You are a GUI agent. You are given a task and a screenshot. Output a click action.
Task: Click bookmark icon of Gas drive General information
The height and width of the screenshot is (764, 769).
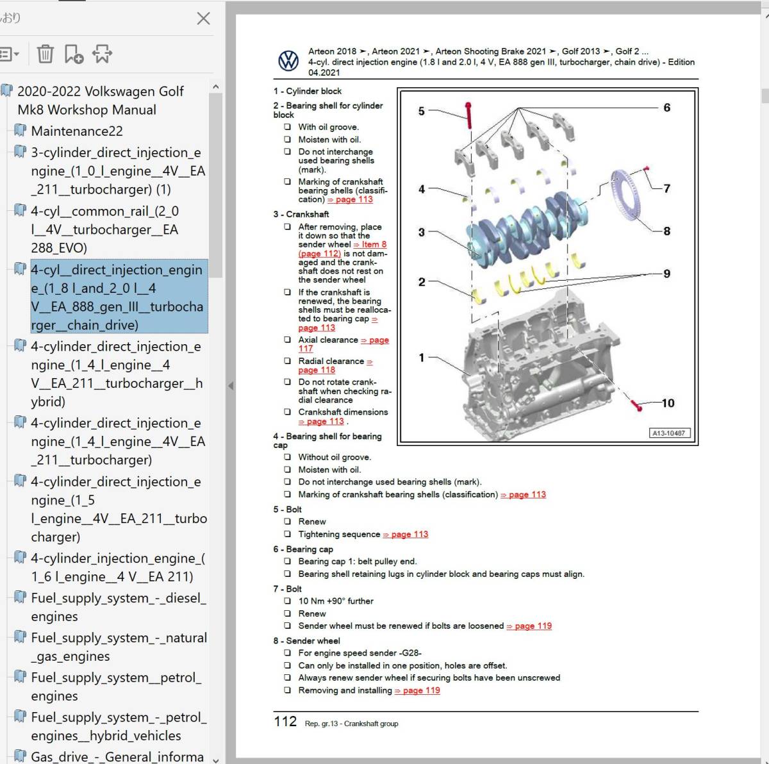coord(21,757)
